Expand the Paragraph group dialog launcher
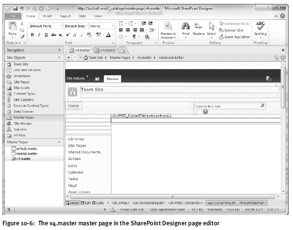Image resolution: width=293 pixels, height=230 pixels. coord(155,43)
